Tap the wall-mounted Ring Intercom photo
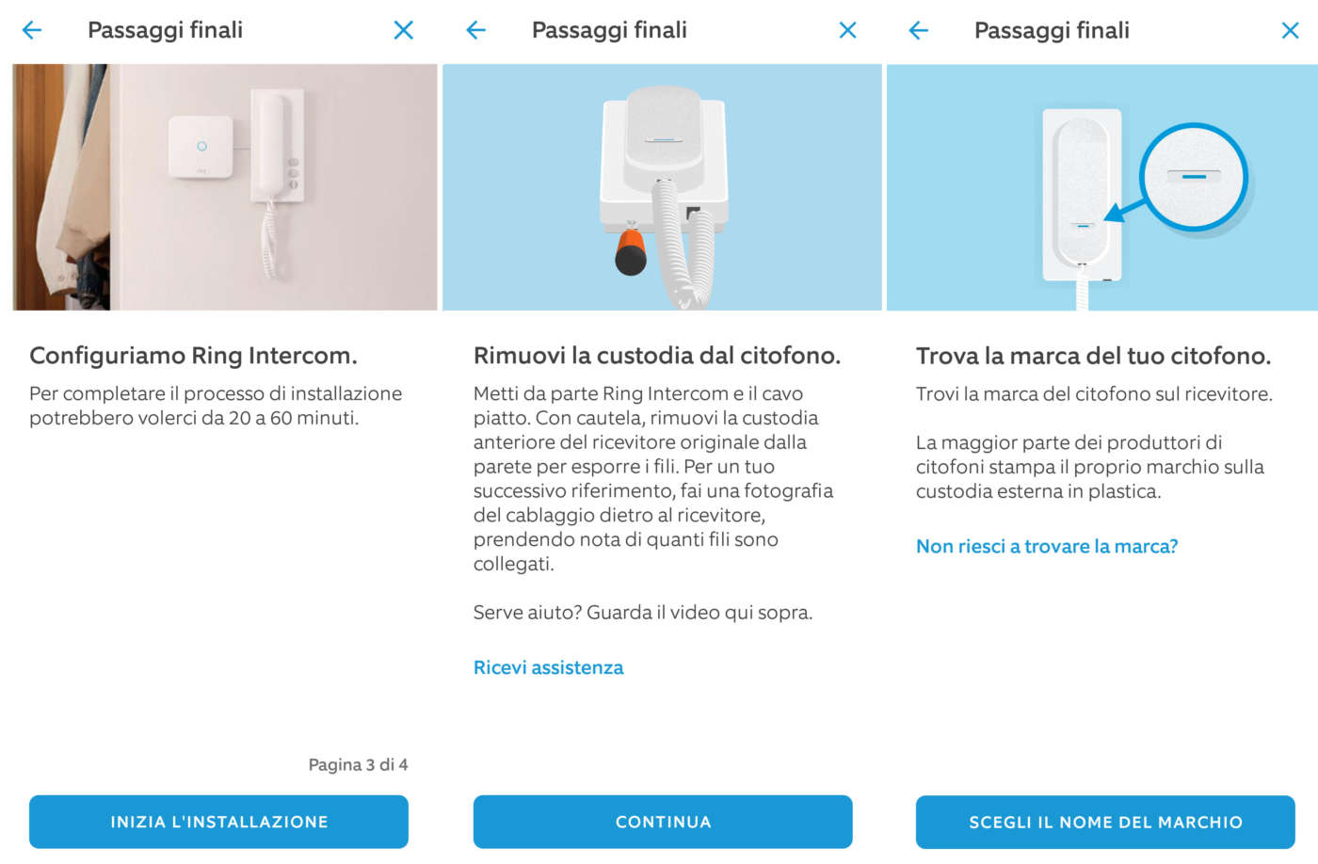 pos(224,188)
